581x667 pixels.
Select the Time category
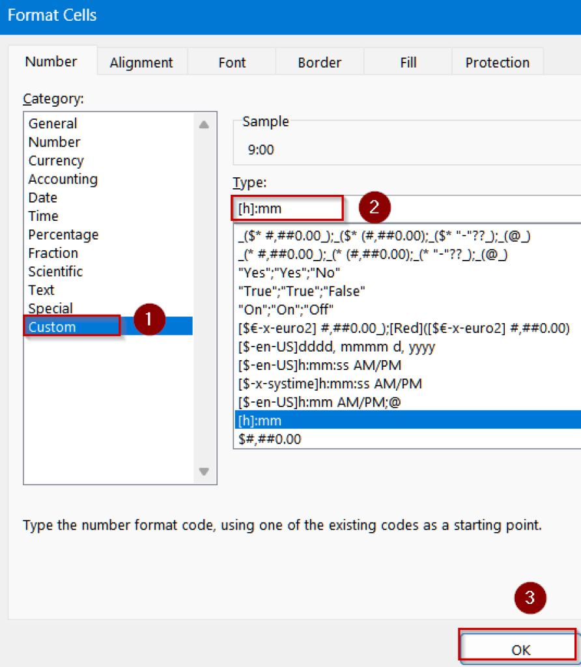tap(43, 216)
